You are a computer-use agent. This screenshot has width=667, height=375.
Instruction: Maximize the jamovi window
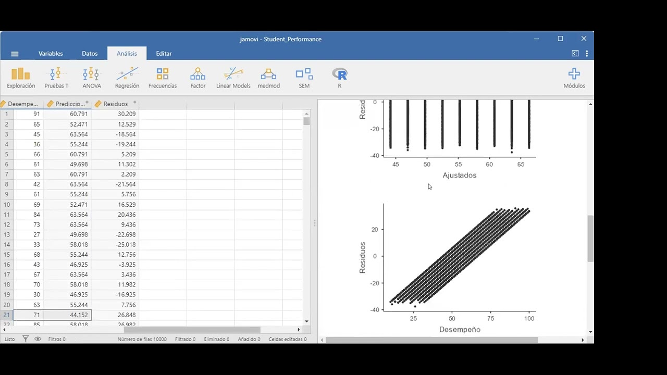point(560,39)
